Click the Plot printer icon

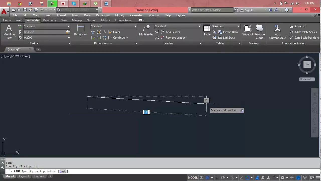[x=36, y=10]
